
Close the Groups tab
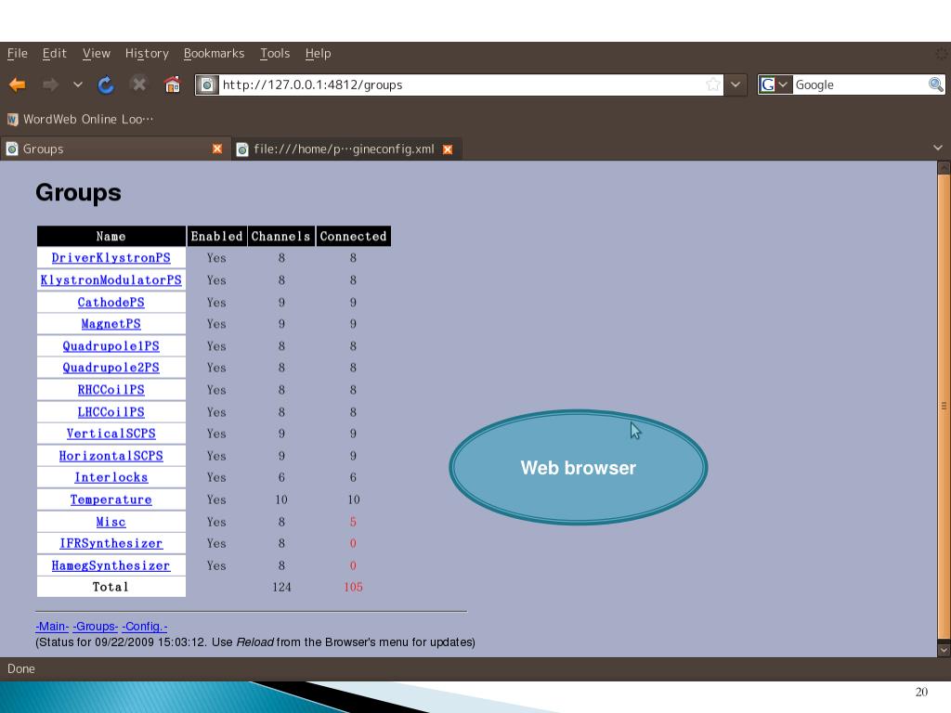tap(217, 149)
